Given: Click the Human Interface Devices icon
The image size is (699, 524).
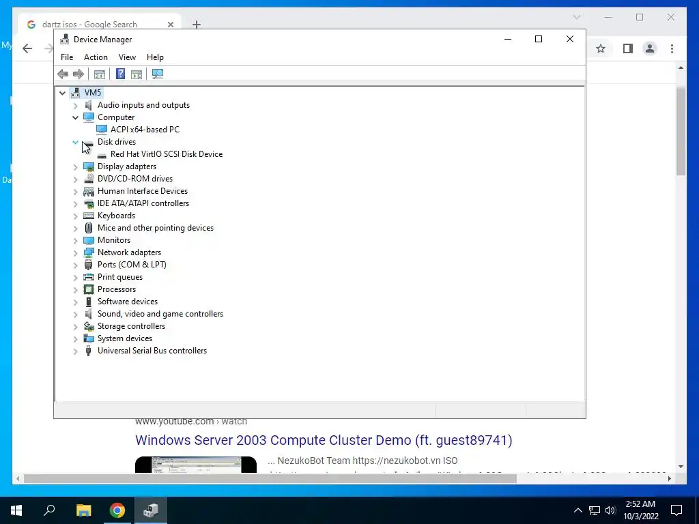Looking at the screenshot, I should (x=89, y=191).
